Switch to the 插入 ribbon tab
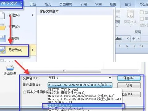This screenshot has width=148, height=111. 48,4
